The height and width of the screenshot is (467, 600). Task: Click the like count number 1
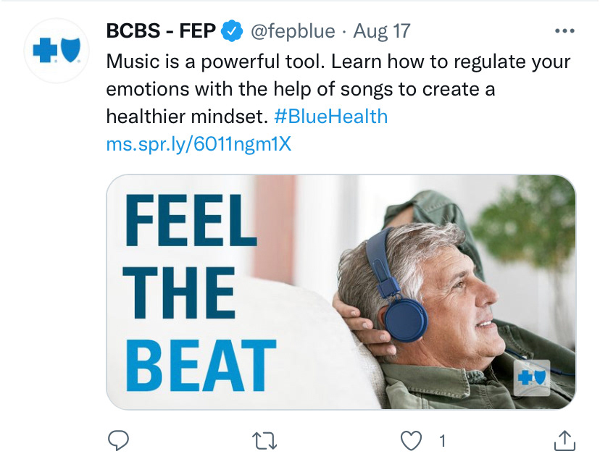(443, 441)
